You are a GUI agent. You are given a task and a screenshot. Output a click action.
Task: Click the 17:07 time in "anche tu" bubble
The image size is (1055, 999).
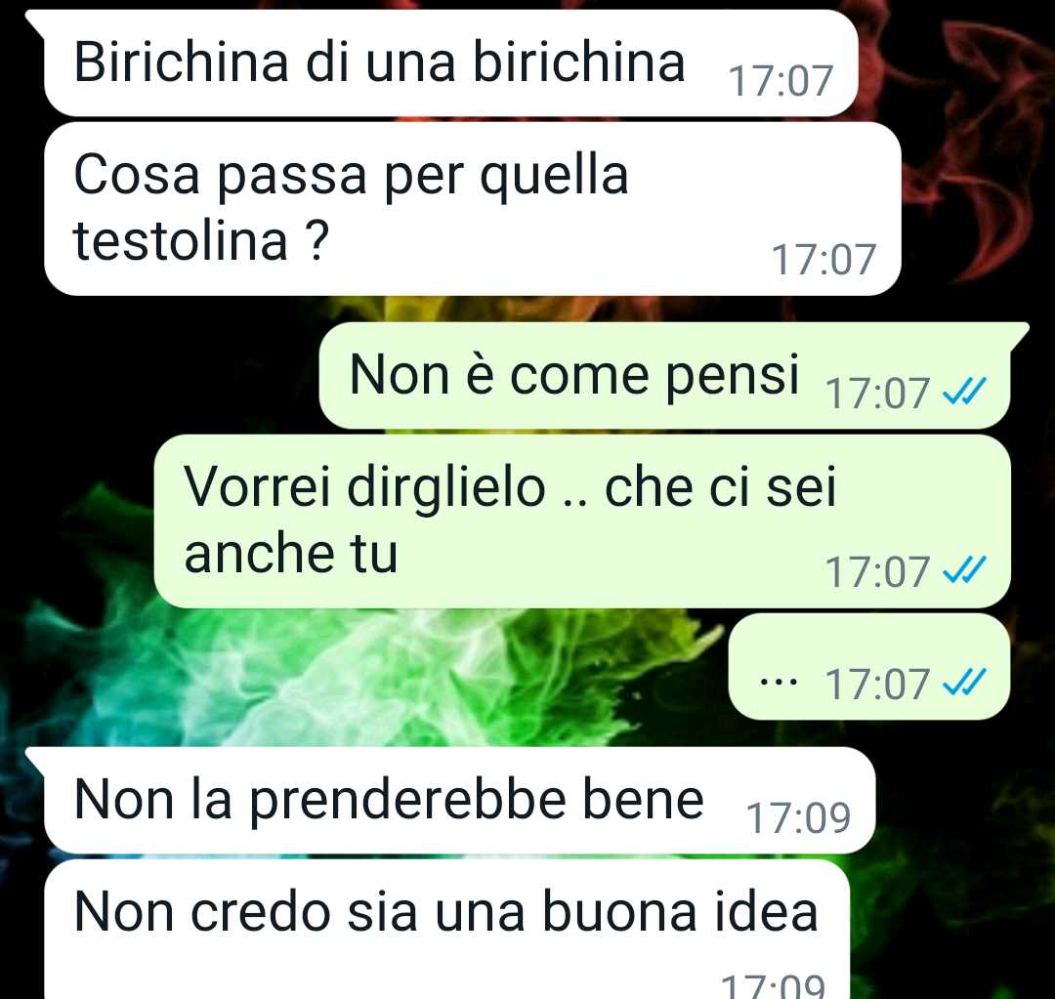(877, 572)
